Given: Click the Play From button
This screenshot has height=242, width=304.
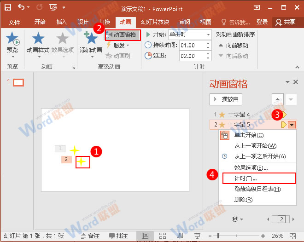Looking at the screenshot, I should [226, 99].
